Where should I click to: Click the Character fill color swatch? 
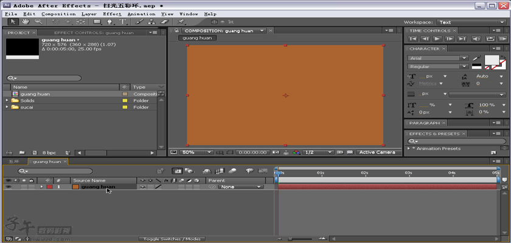coord(492,60)
